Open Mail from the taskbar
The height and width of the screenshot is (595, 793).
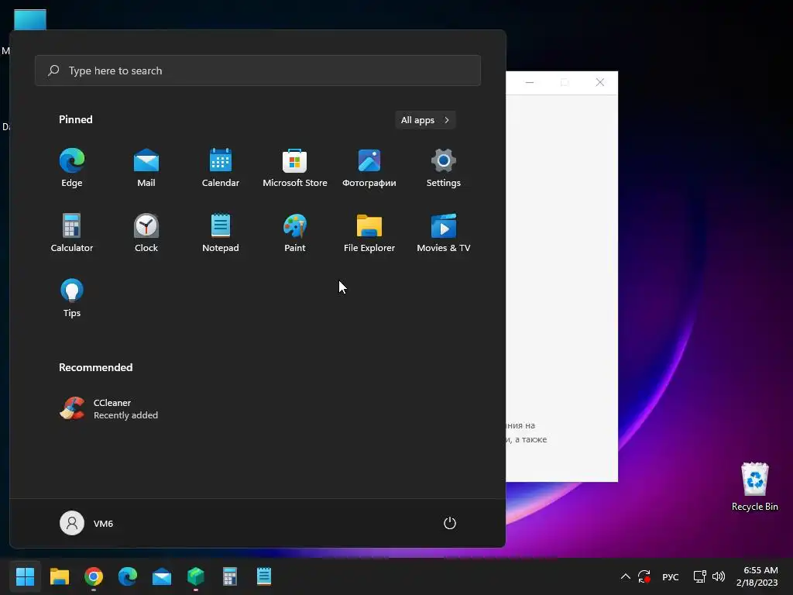click(162, 576)
